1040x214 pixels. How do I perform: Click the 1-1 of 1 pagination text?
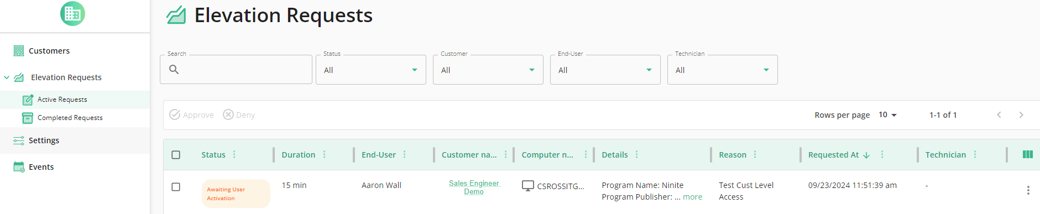pos(943,115)
